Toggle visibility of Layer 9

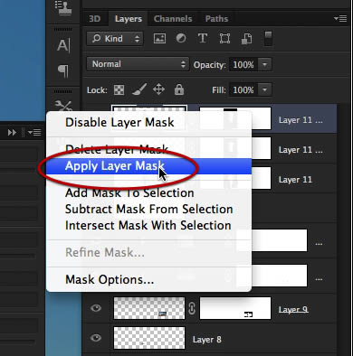coord(96,308)
